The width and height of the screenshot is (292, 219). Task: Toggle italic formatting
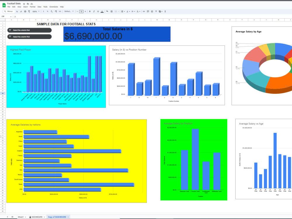click(94, 11)
